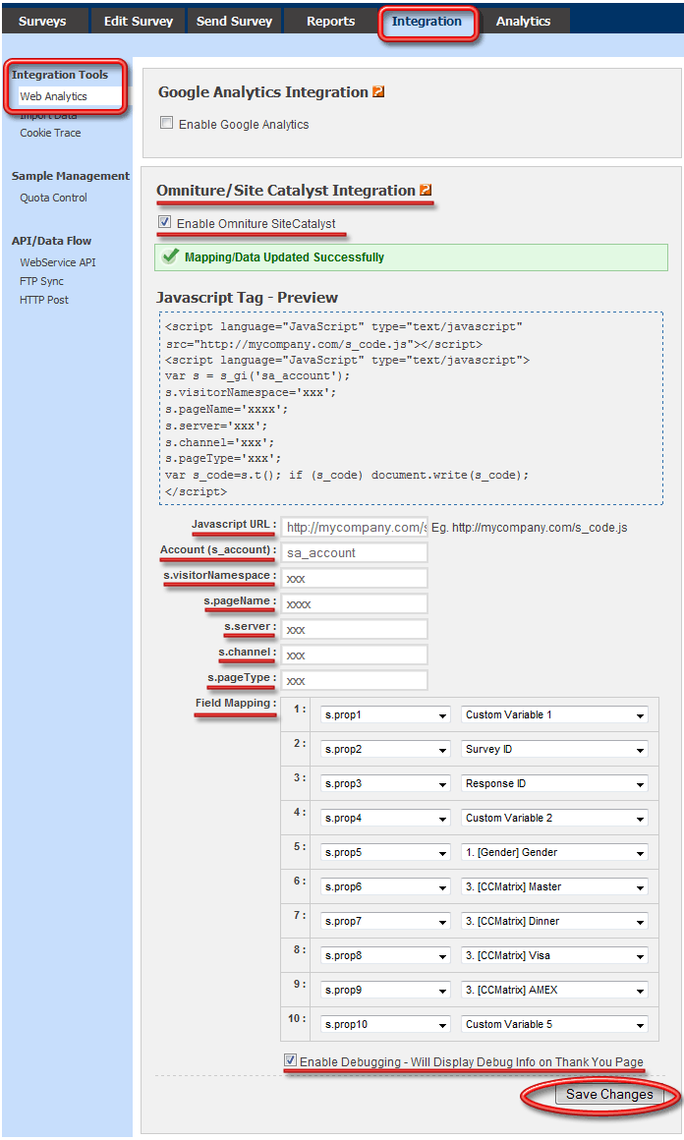Open the Analytics tab

(x=523, y=21)
